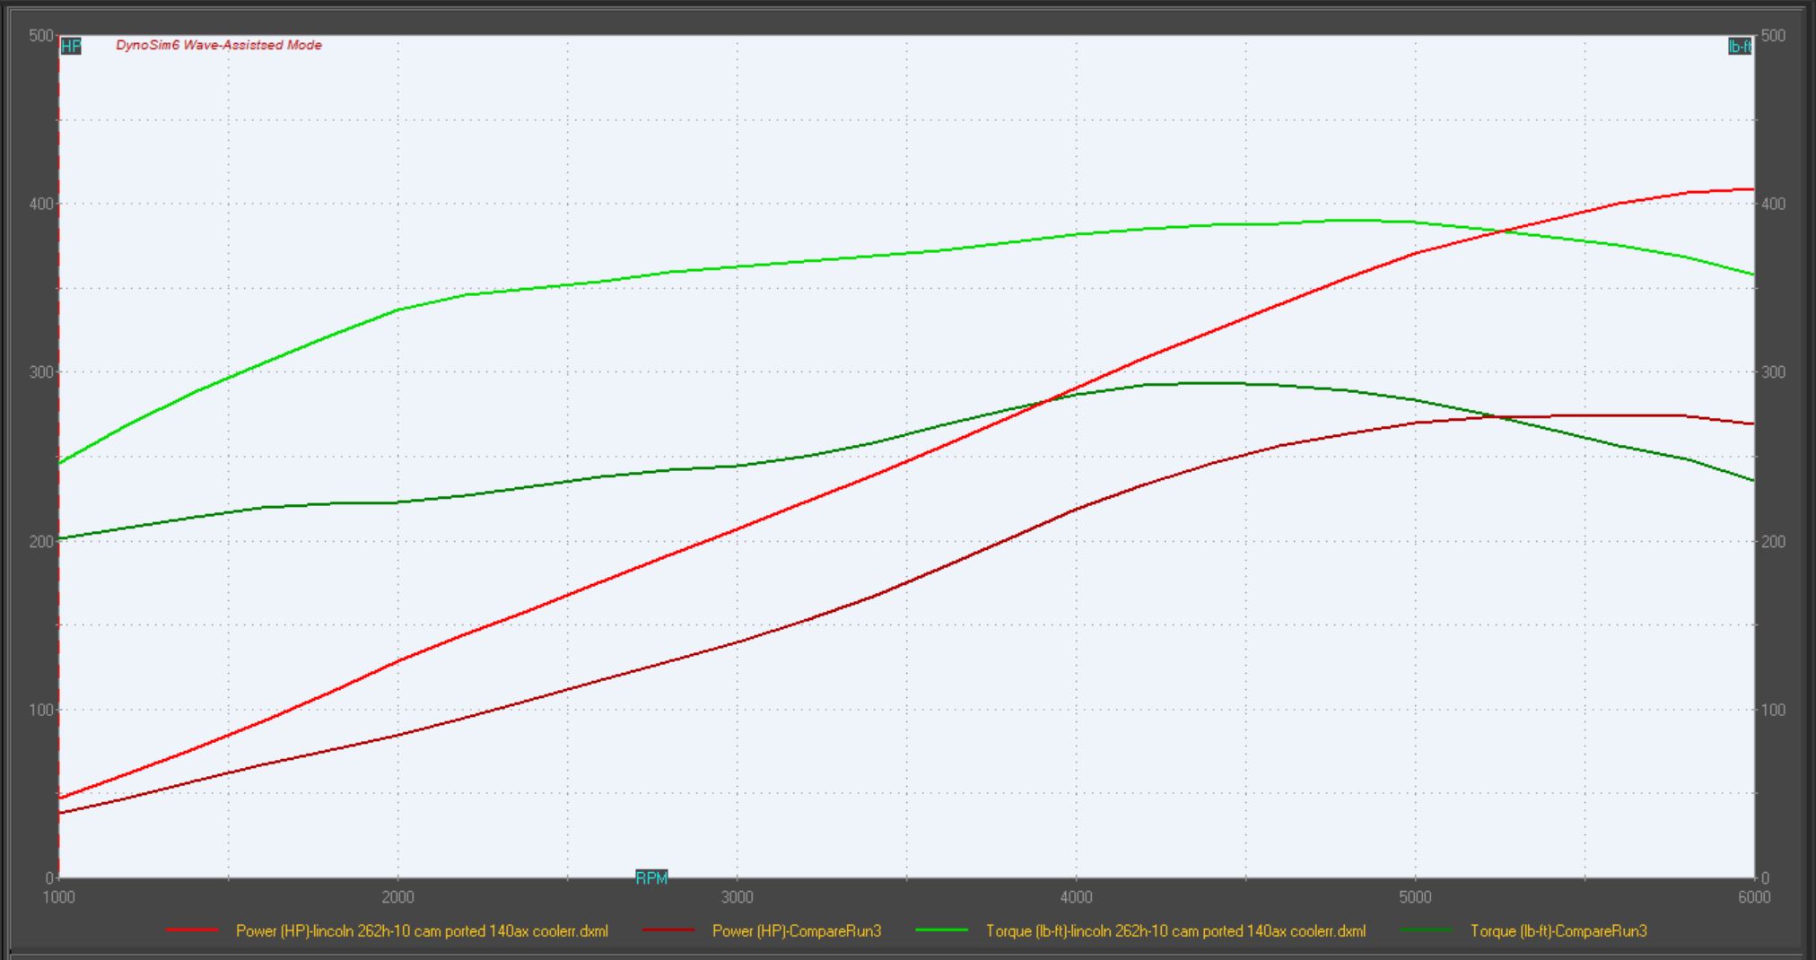Click the HP axis label badge
1816x960 pixels.
[71, 47]
